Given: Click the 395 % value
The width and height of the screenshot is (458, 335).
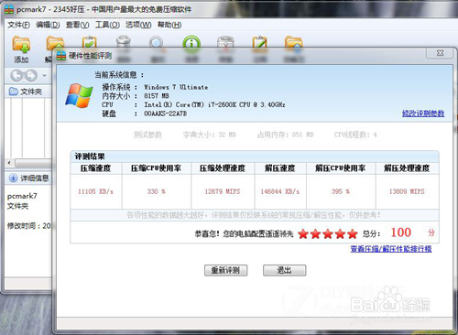Looking at the screenshot, I should point(341,191).
